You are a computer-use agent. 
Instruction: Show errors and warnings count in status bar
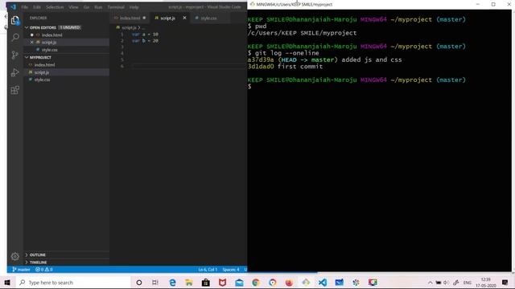point(44,270)
